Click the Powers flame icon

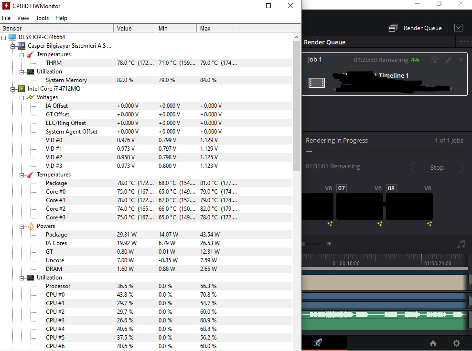pos(31,226)
